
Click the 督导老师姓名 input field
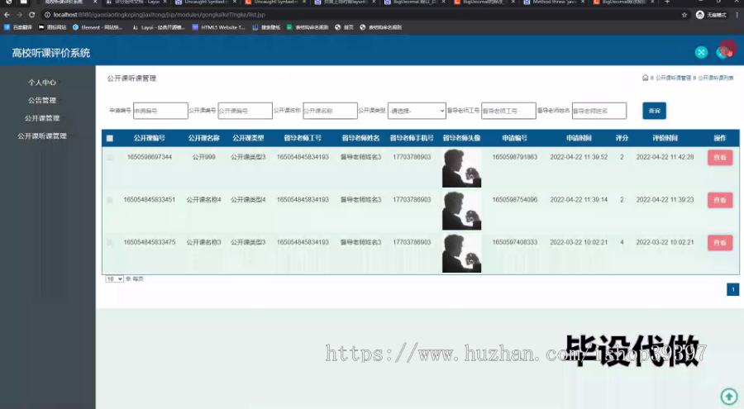point(599,111)
